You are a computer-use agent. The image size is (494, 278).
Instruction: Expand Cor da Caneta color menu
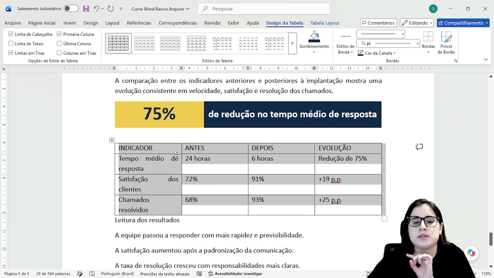coord(377,53)
